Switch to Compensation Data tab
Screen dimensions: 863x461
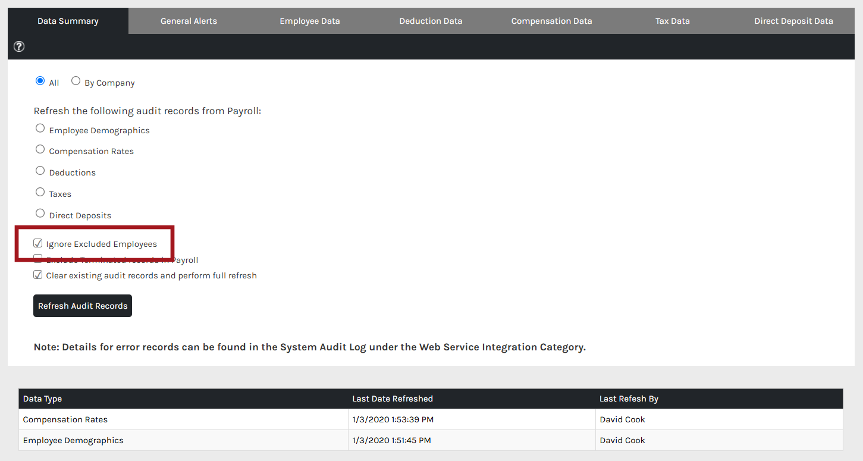click(x=551, y=21)
